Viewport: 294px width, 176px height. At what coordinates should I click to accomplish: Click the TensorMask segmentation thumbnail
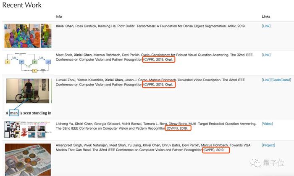[x=28, y=35]
